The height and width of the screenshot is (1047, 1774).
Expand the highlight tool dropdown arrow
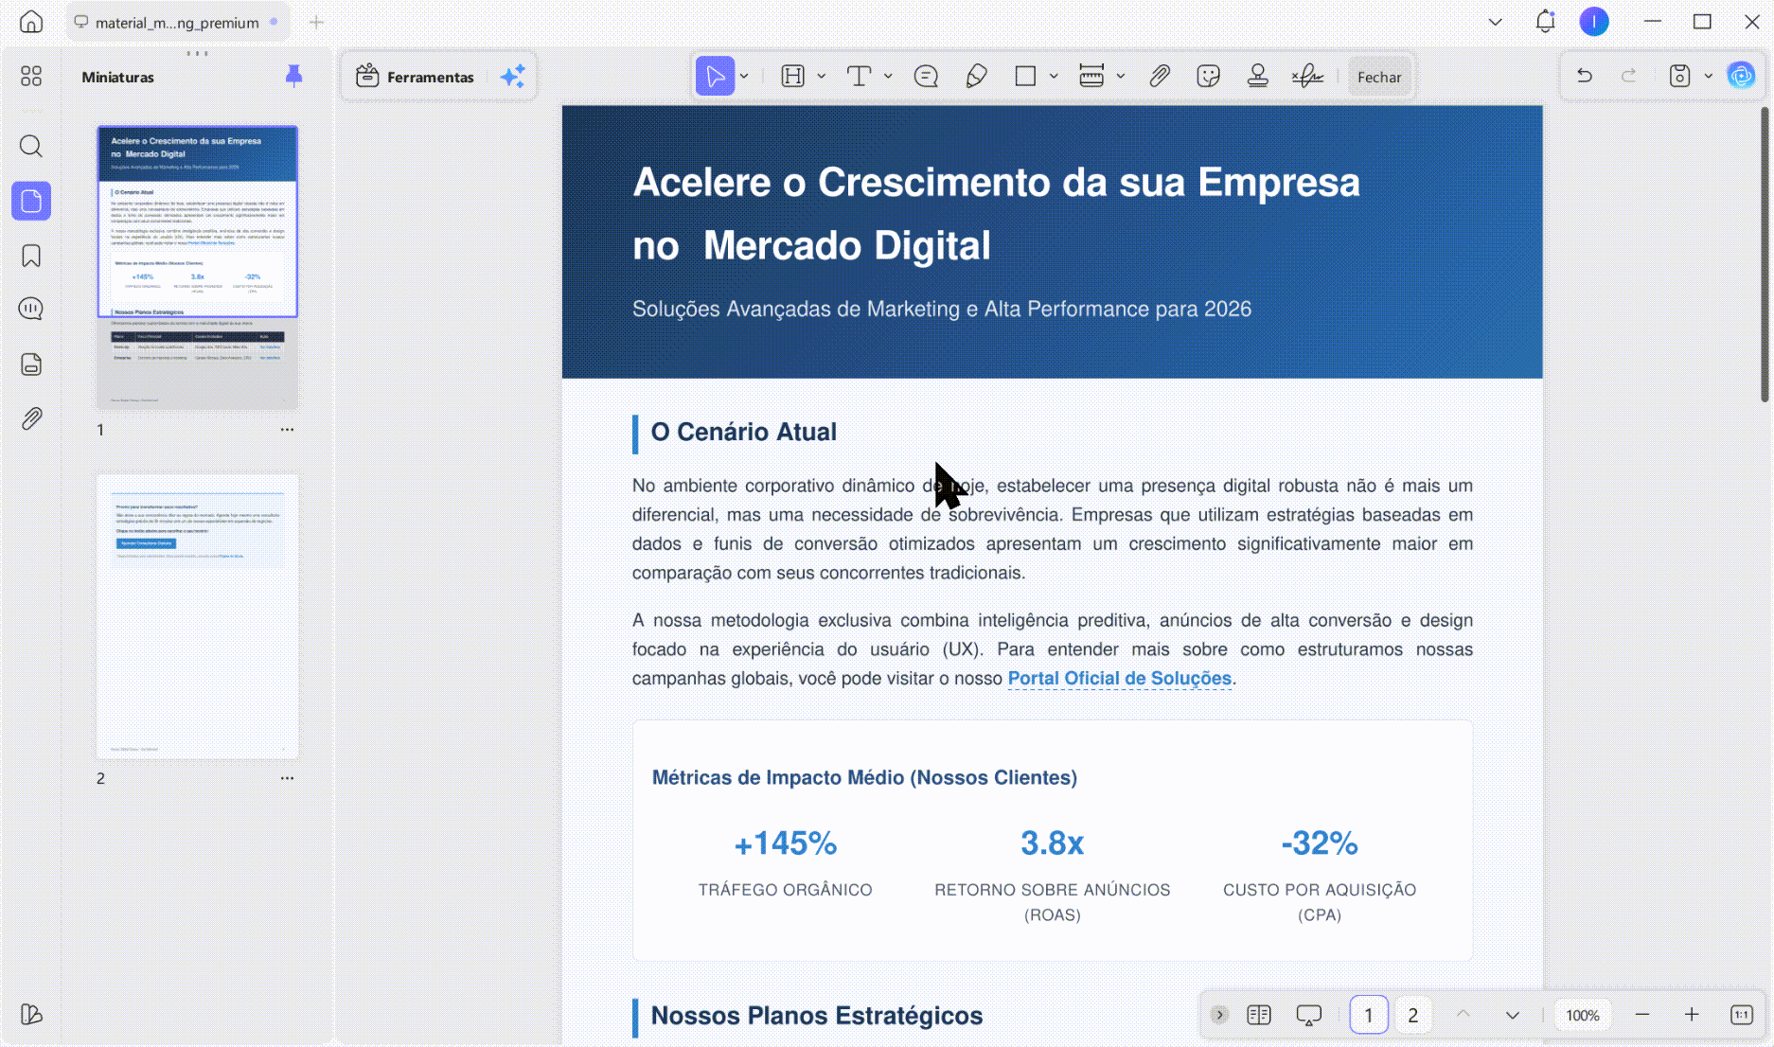click(x=821, y=77)
